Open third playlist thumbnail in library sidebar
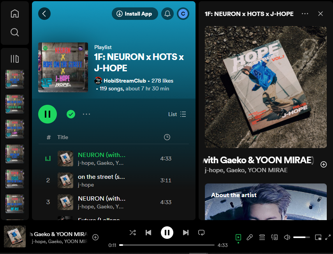The width and height of the screenshot is (333, 254). tap(15, 129)
